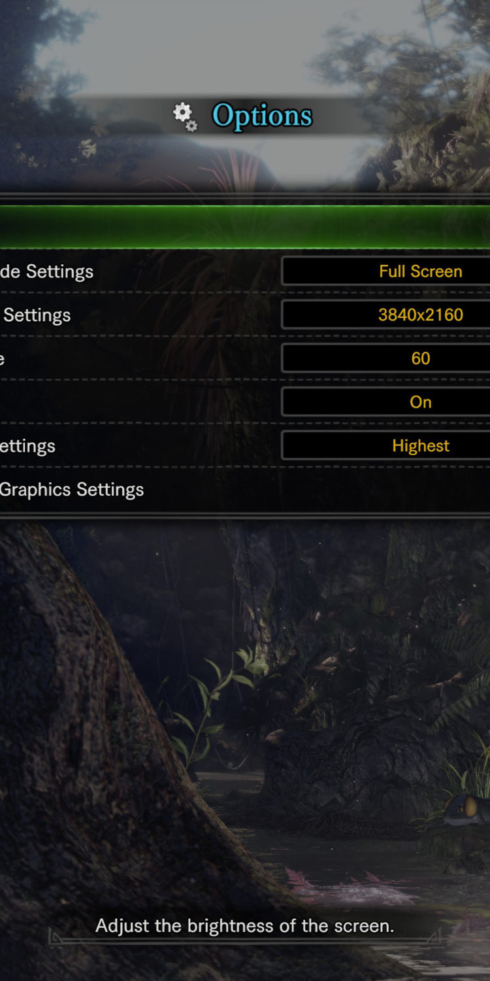Change the Highest graphics preset value
The image size is (490, 981).
pos(386,446)
